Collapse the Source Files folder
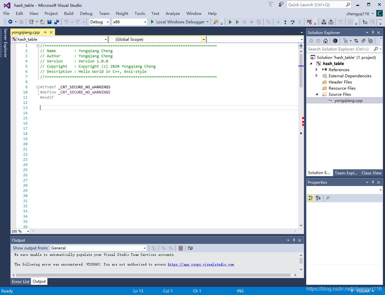The image size is (385, 295). (316, 94)
